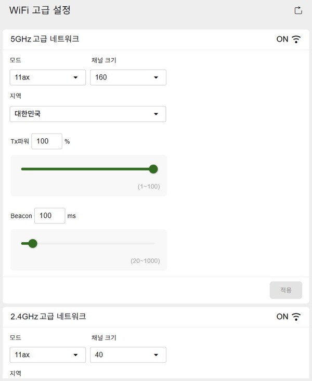Open the 5GHz 모드 11ax dropdown
Image resolution: width=312 pixels, height=381 pixels.
coord(47,77)
